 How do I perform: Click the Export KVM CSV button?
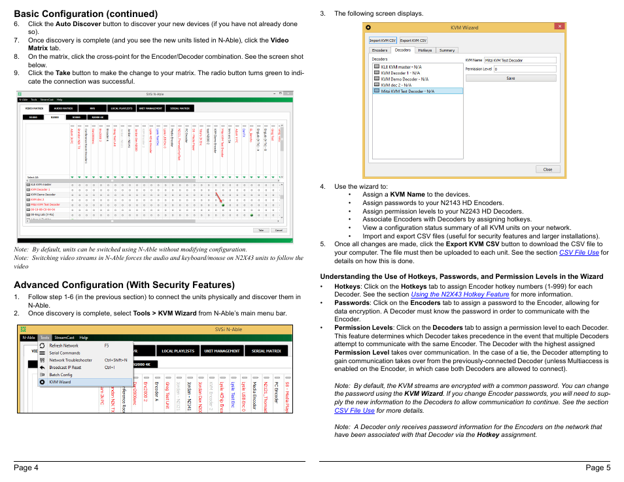tap(413, 40)
